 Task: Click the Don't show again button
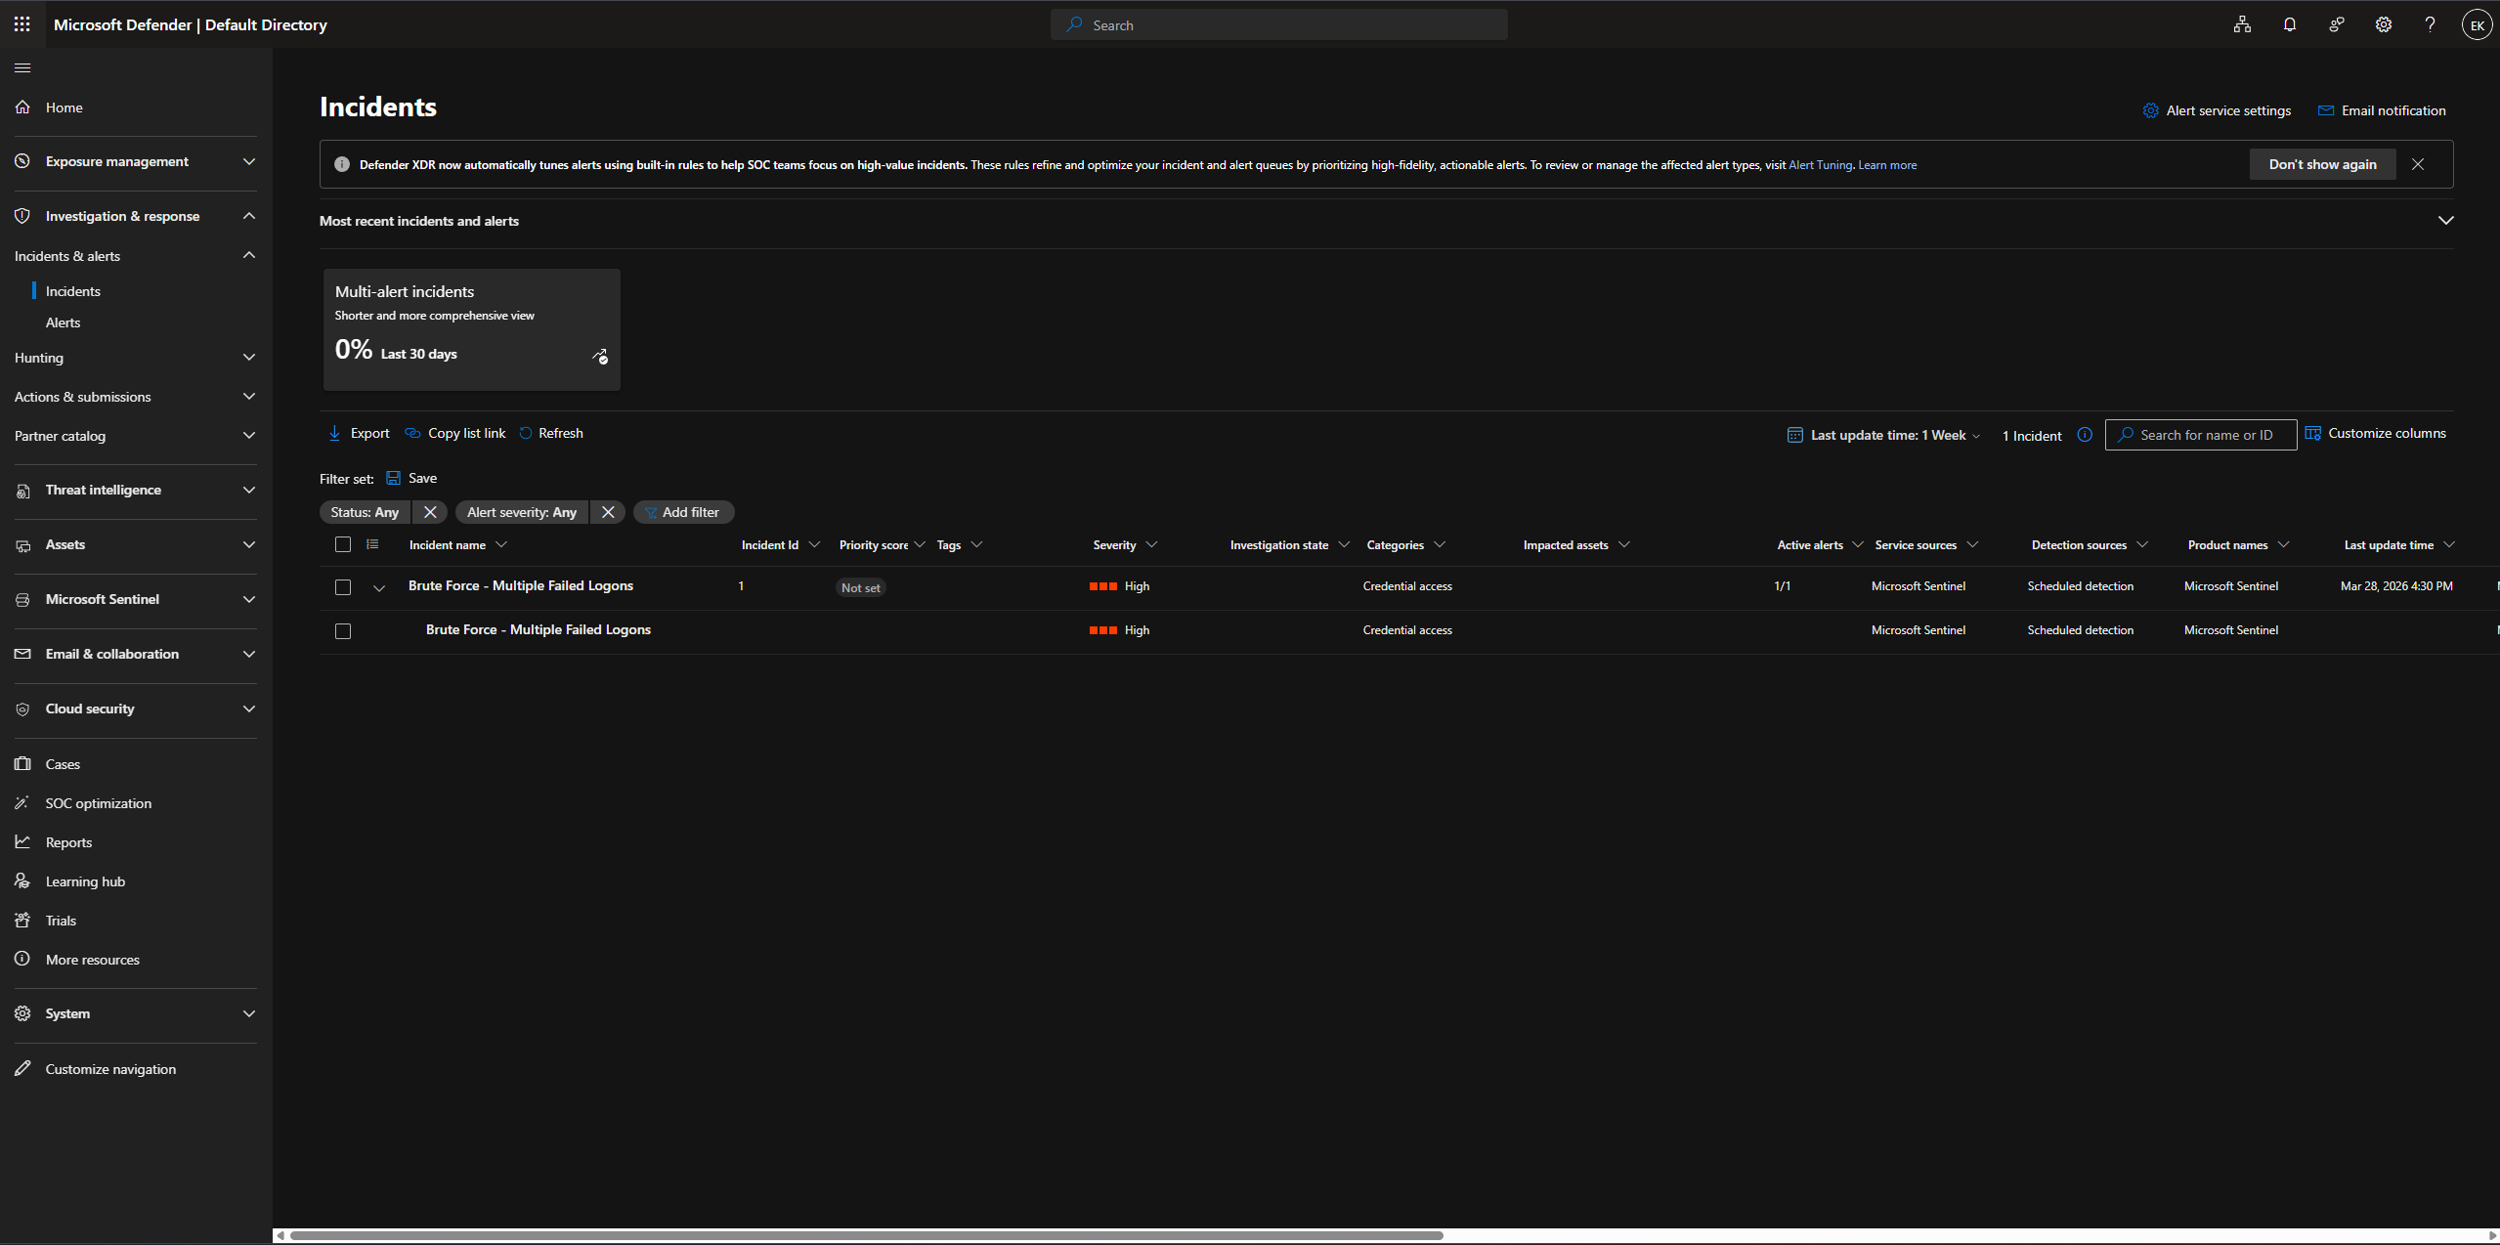click(x=2322, y=164)
